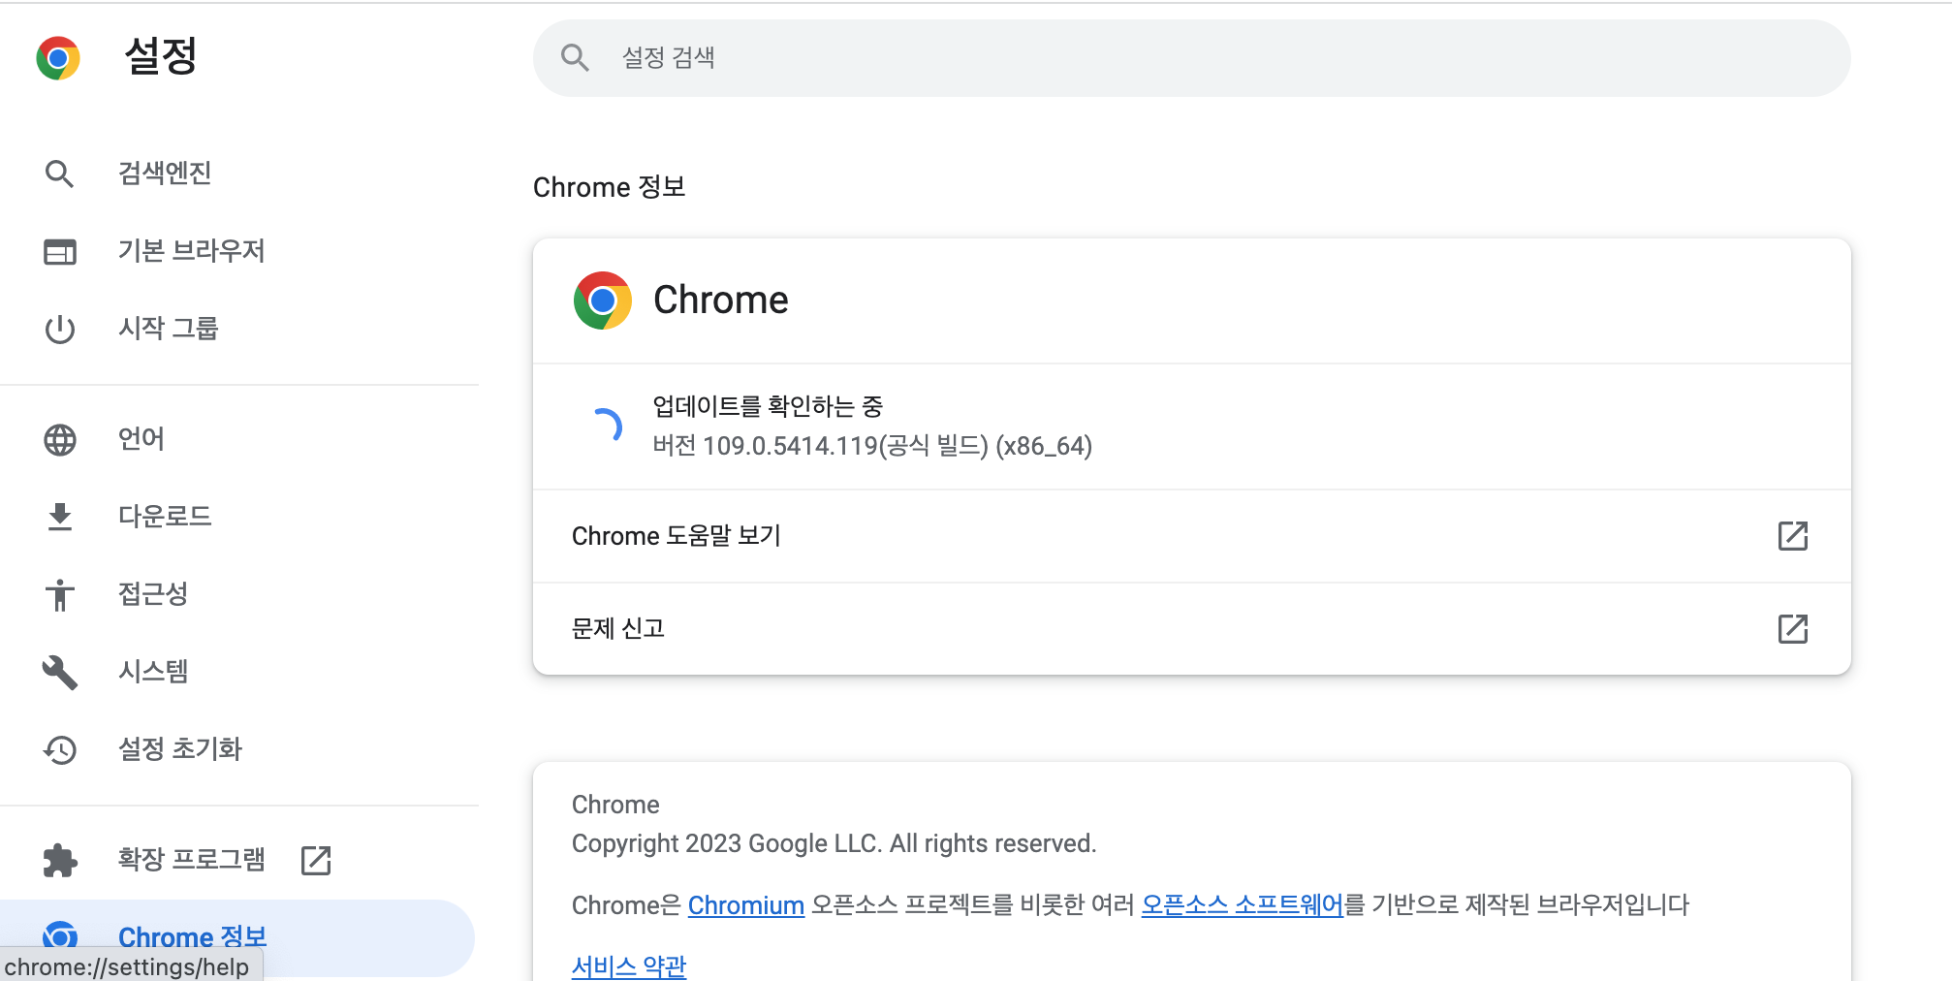Click the 다운로드 download arrow icon
1952x981 pixels.
[59, 518]
